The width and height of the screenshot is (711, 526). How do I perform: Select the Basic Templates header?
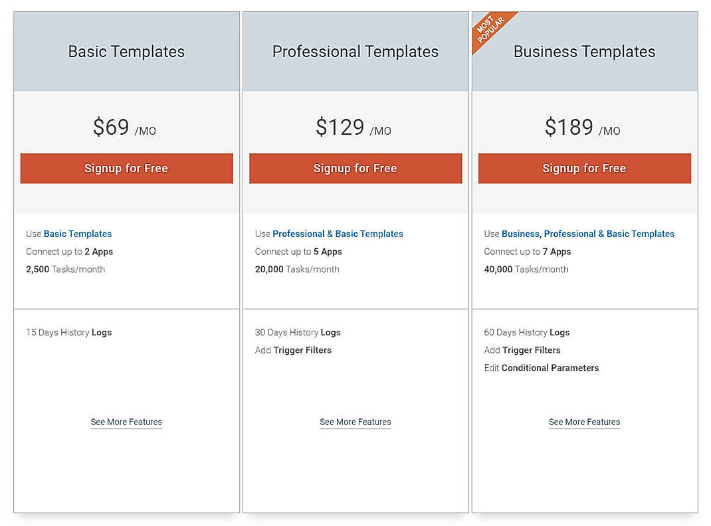126,51
